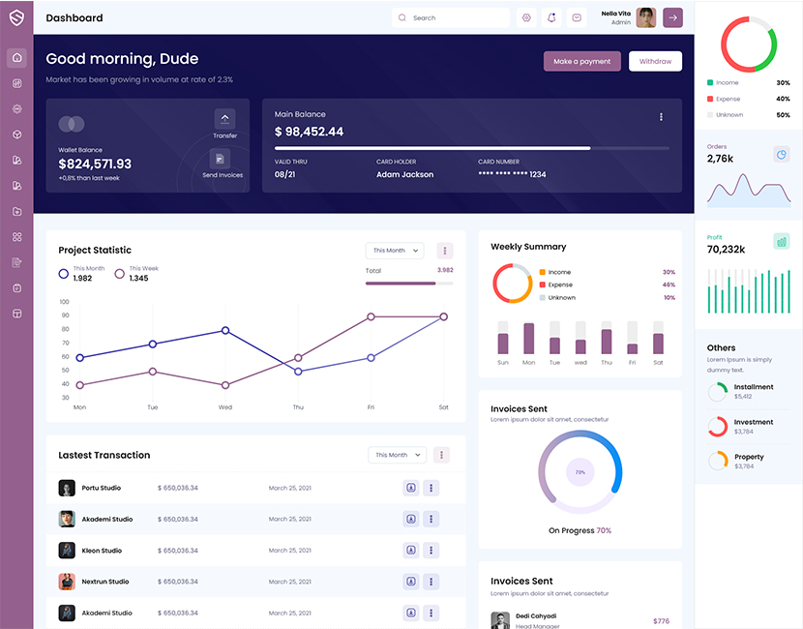Open three-dot menu on Main Balance card
The height and width of the screenshot is (629, 803).
661,117
